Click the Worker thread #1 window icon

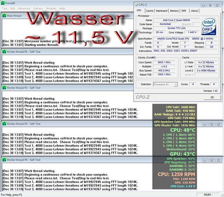[x=4, y=52]
